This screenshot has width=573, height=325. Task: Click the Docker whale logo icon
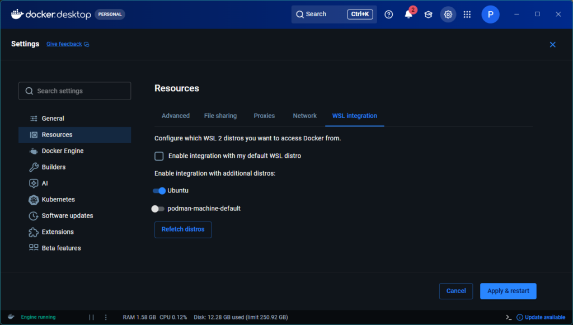tap(17, 14)
